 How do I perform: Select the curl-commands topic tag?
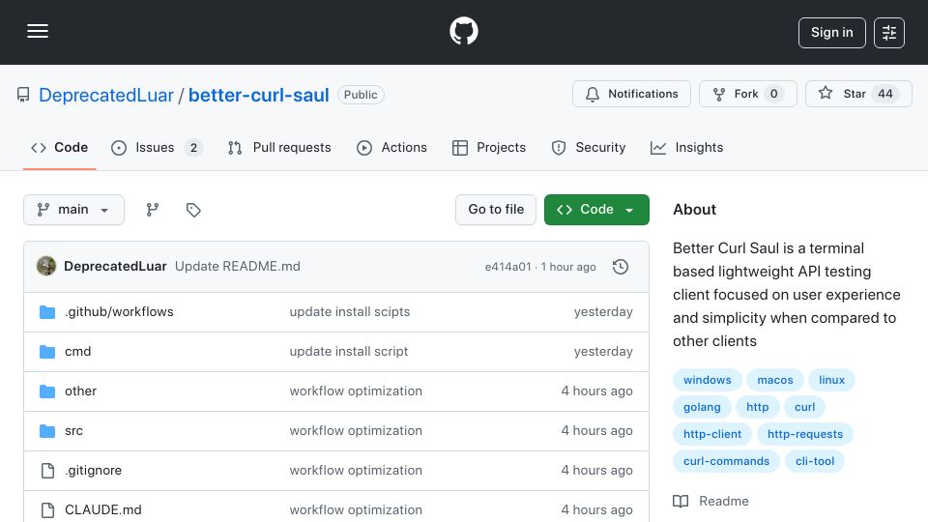click(x=726, y=462)
